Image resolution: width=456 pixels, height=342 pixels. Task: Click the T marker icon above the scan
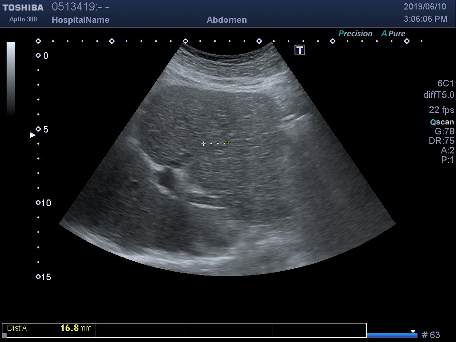300,50
